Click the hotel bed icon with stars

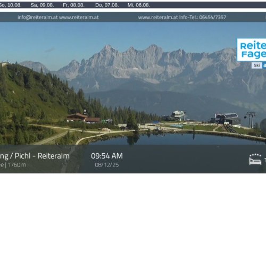pos(255,160)
